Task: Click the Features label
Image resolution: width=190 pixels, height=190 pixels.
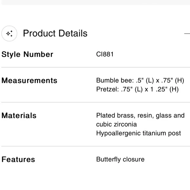Action: 18,160
